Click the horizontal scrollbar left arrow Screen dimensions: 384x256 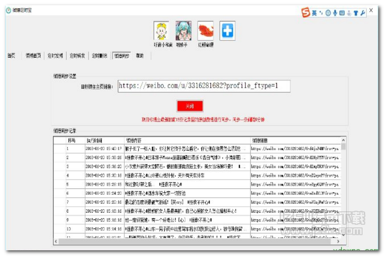56,241
